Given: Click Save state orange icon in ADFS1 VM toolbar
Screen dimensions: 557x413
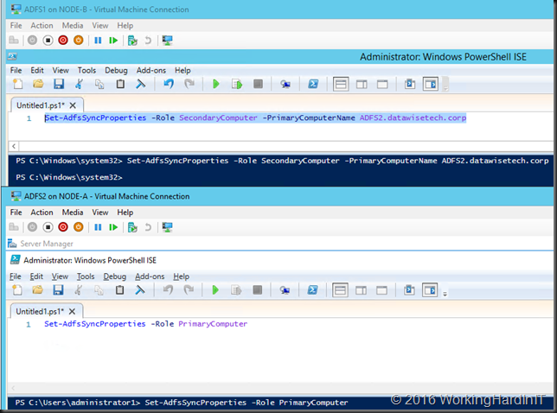Looking at the screenshot, I should [79, 41].
